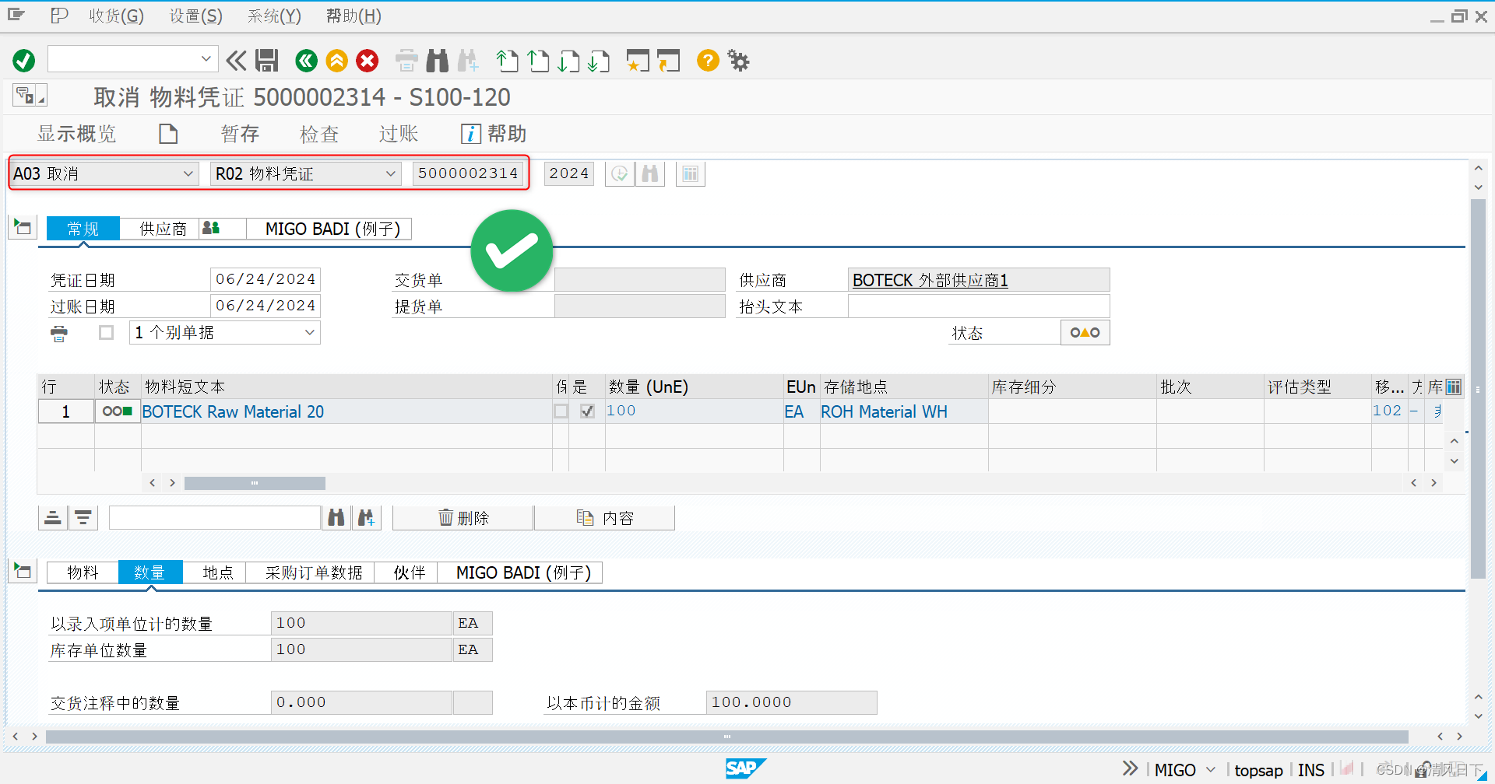This screenshot has height=784, width=1495.
Task: Click the 暂存 hold button
Action: [x=240, y=134]
